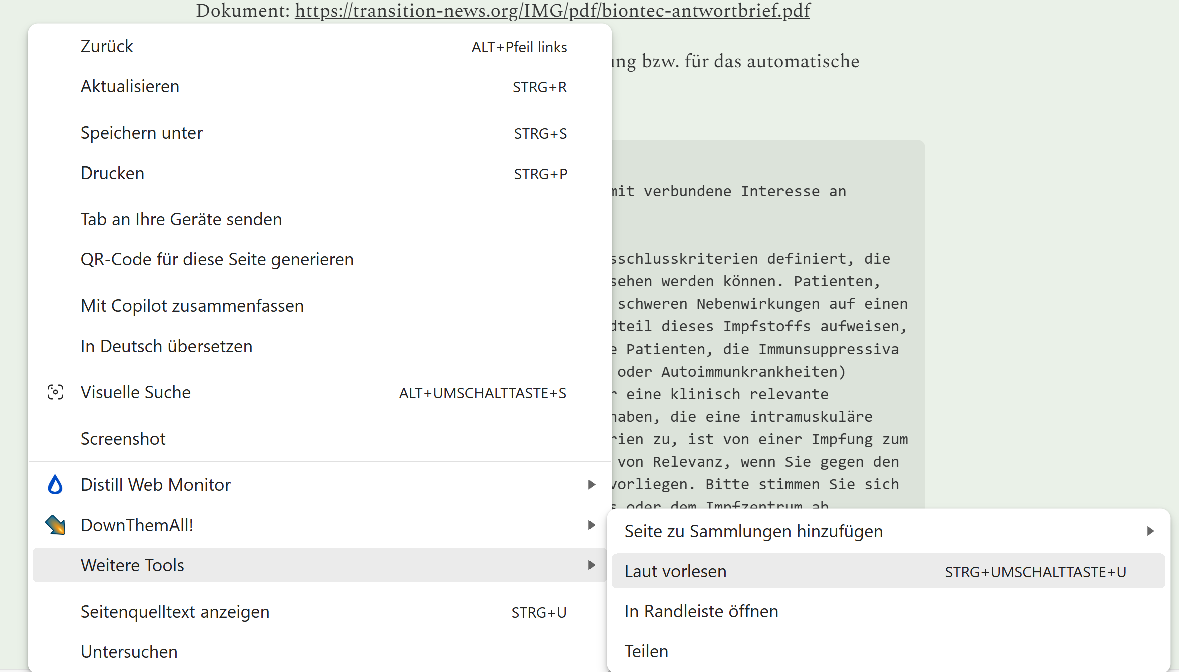Select Zurück in the context menu
Screen dimensions: 1179x672
tap(107, 46)
